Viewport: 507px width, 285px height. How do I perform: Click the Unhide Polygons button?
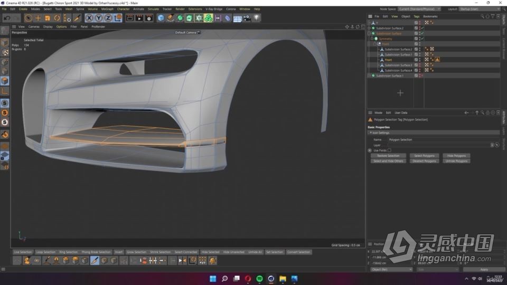pyautogui.click(x=456, y=161)
